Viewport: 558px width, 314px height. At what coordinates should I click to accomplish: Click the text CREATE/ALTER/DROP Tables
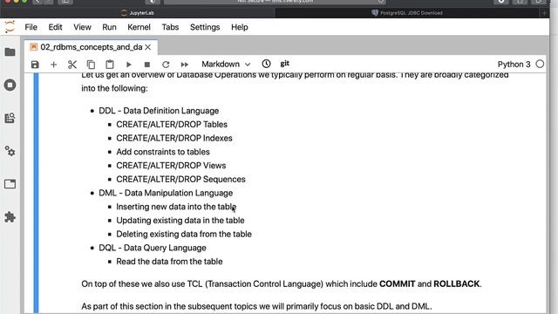coord(172,124)
